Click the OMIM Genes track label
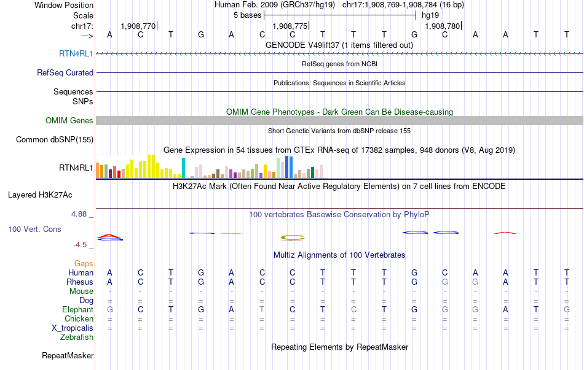 click(x=69, y=121)
